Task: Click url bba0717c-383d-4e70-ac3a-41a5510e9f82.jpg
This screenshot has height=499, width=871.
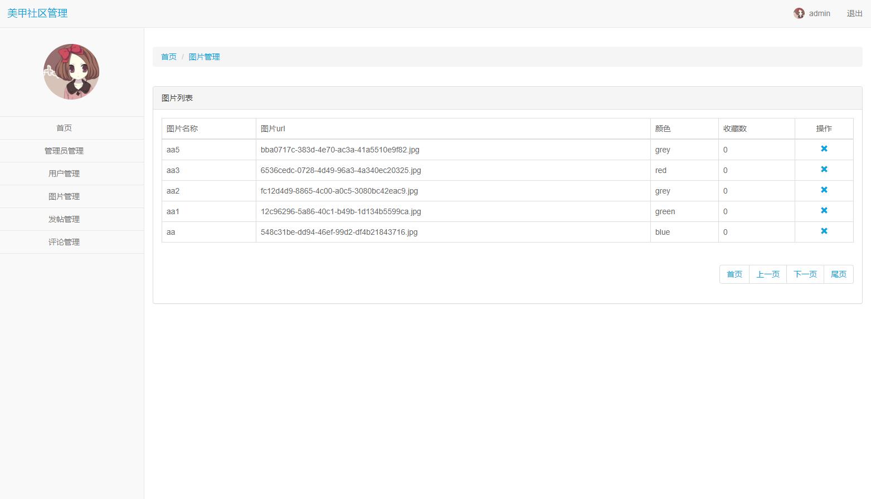Action: coord(340,150)
